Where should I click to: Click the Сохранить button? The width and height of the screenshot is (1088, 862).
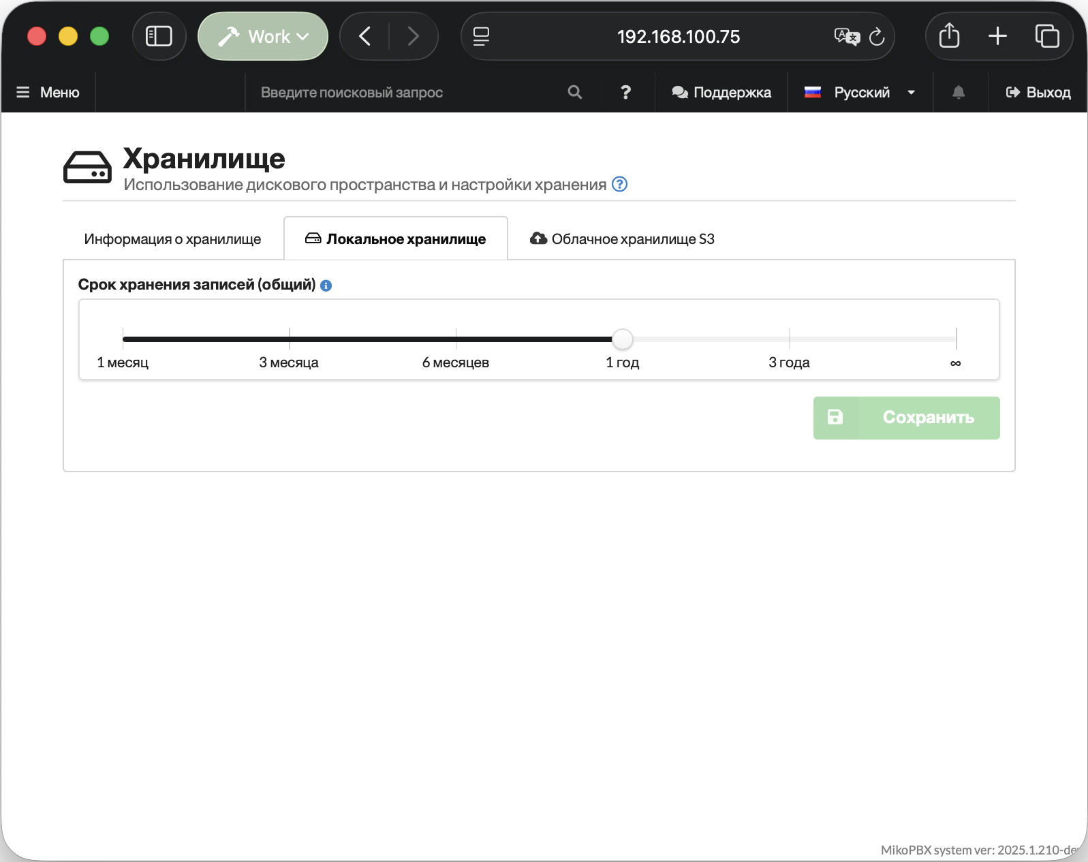tap(906, 418)
